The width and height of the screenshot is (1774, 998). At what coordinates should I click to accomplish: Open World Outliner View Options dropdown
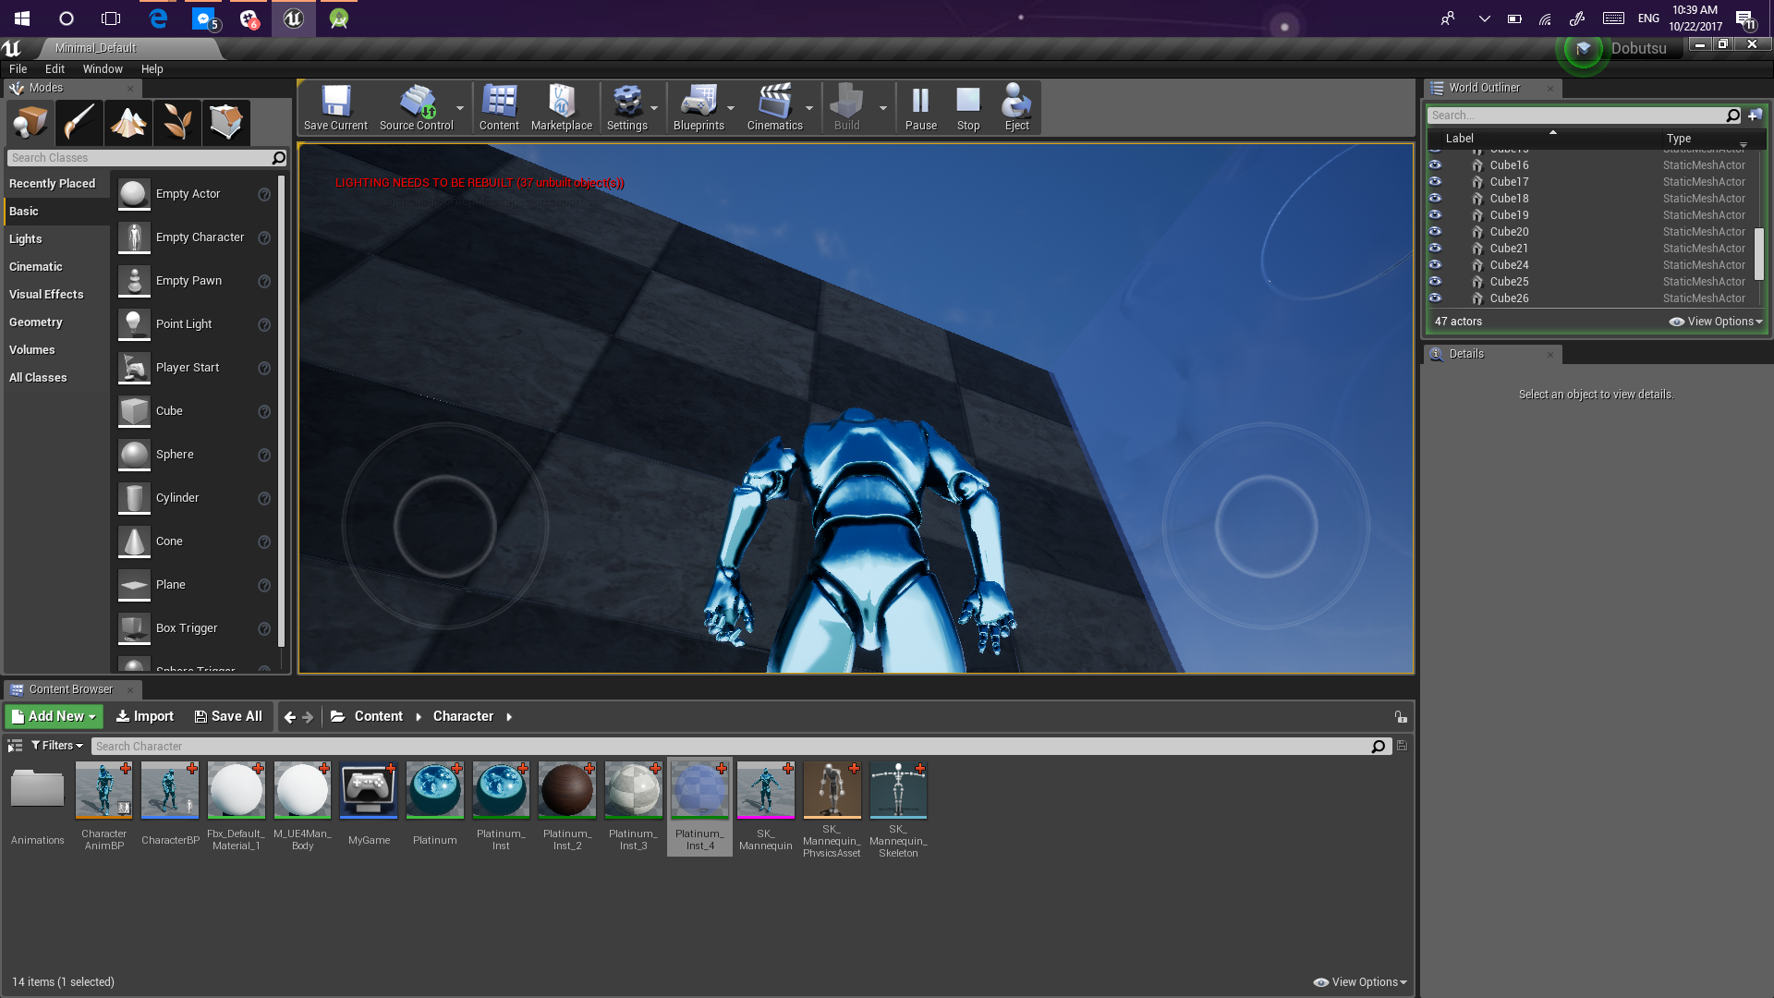pos(1716,322)
